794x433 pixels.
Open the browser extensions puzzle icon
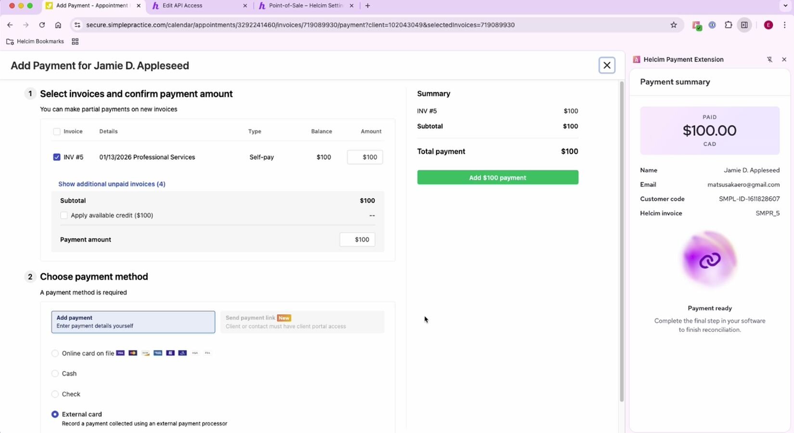point(729,25)
